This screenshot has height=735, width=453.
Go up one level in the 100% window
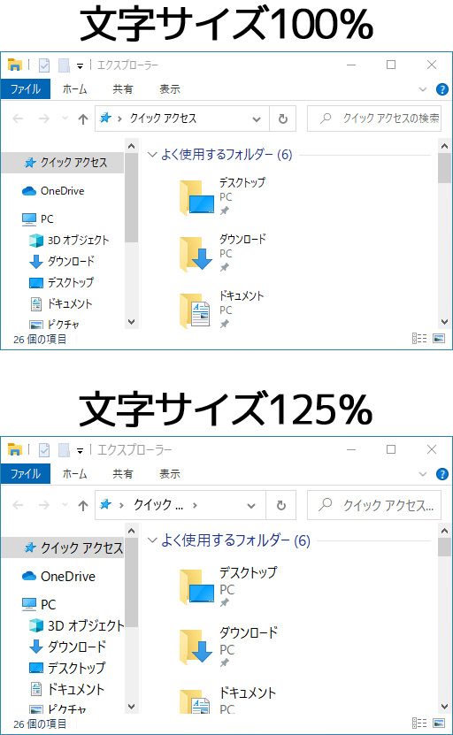(x=83, y=119)
